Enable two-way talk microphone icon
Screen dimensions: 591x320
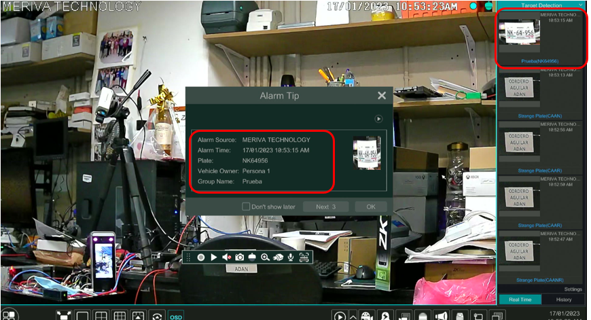coord(291,257)
